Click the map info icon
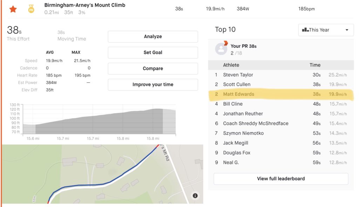Viewport: 359px width, 207px height. coord(195,196)
